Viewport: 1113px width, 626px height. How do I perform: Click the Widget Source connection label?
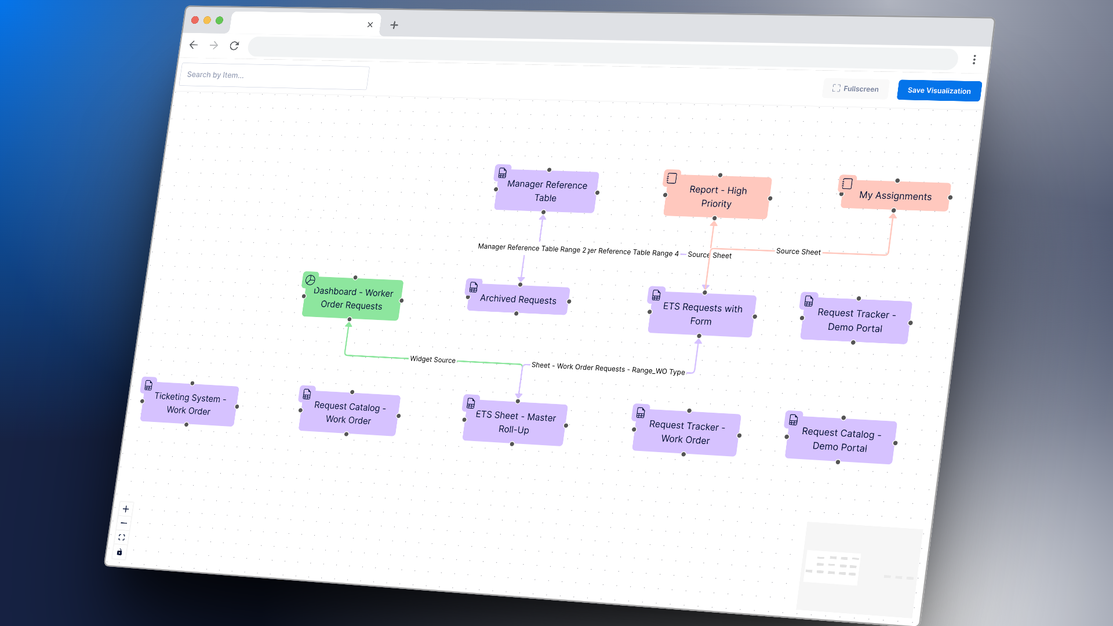432,360
